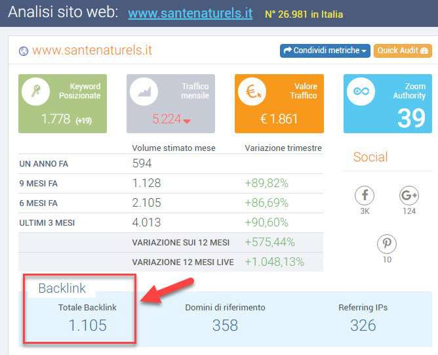Click the Totale Backlink count 1.105
Viewport: 438px width, 355px height.
(x=87, y=325)
